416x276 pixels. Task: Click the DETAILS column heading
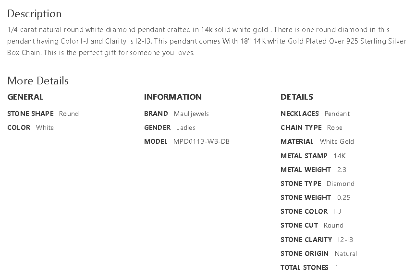(x=297, y=97)
